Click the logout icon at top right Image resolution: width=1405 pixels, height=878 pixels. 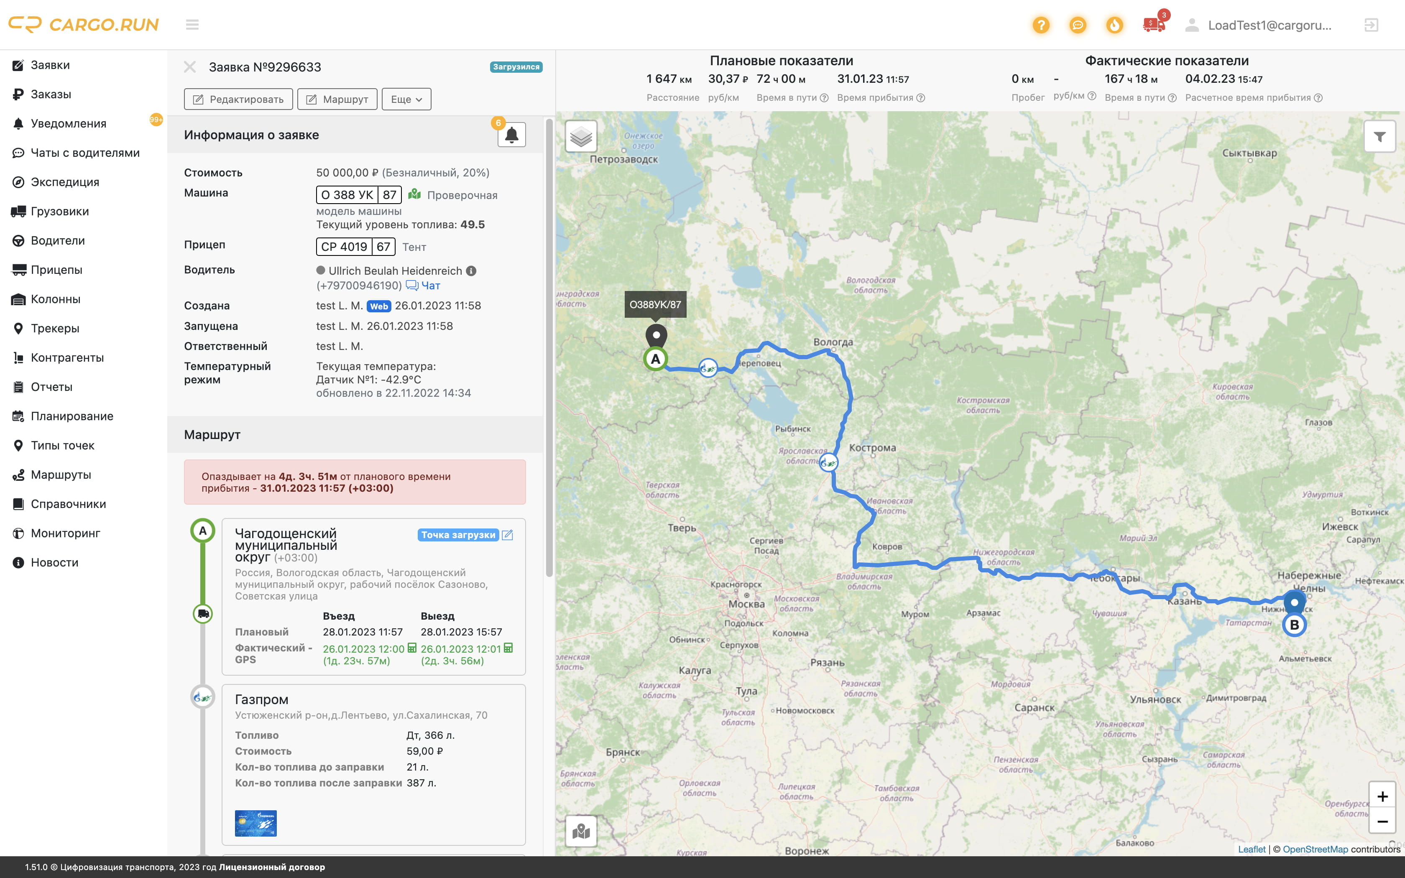[x=1371, y=25]
